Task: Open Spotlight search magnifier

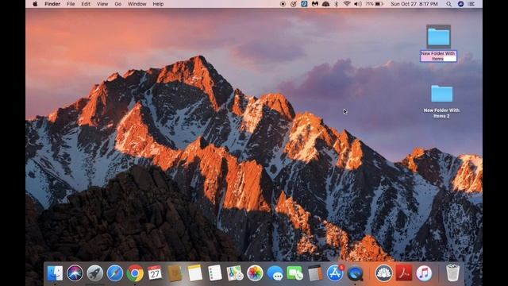Action: (448, 4)
